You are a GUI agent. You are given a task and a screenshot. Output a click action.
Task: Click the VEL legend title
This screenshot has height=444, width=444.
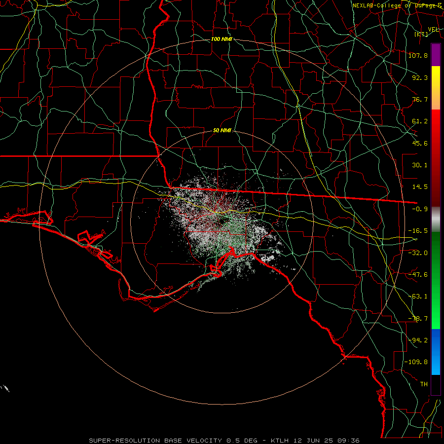coord(433,30)
